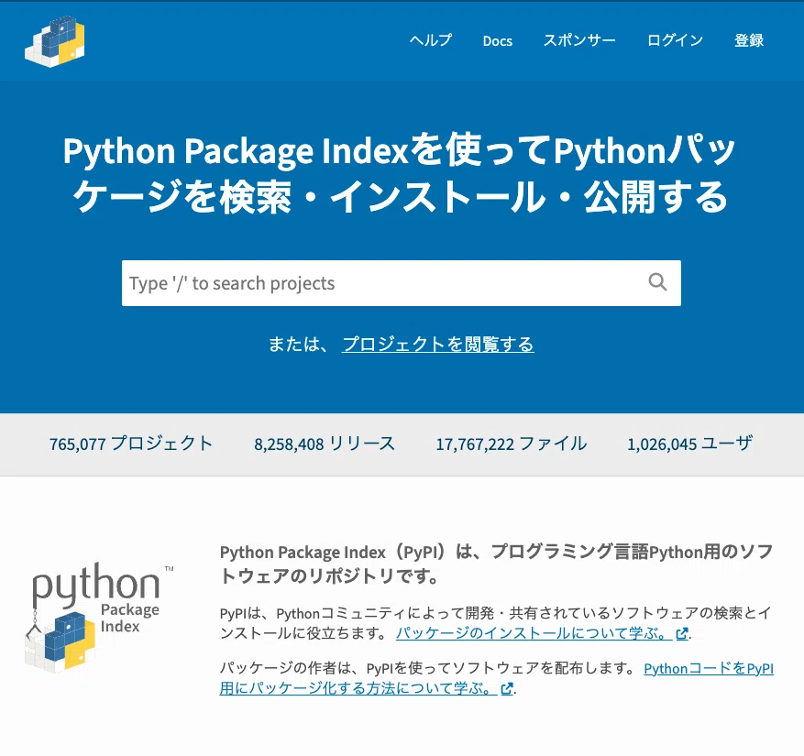Open パッケージのインストールについて学ぶ link
804x756 pixels.
pos(534,633)
